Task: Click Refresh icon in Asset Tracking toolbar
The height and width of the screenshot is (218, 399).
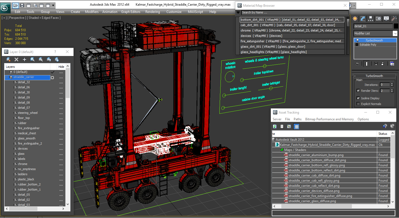Action: point(275,126)
